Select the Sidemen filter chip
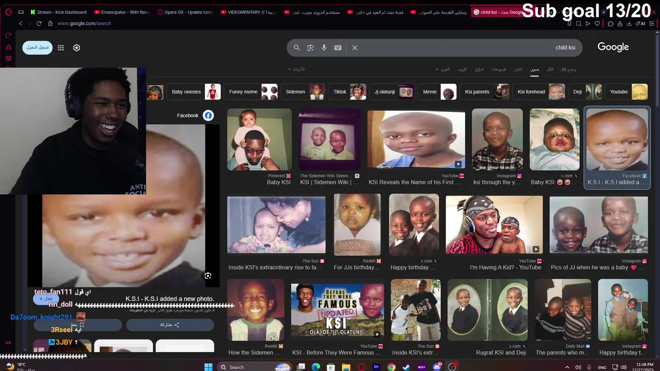Viewport: 660px width, 371px height. tap(303, 92)
